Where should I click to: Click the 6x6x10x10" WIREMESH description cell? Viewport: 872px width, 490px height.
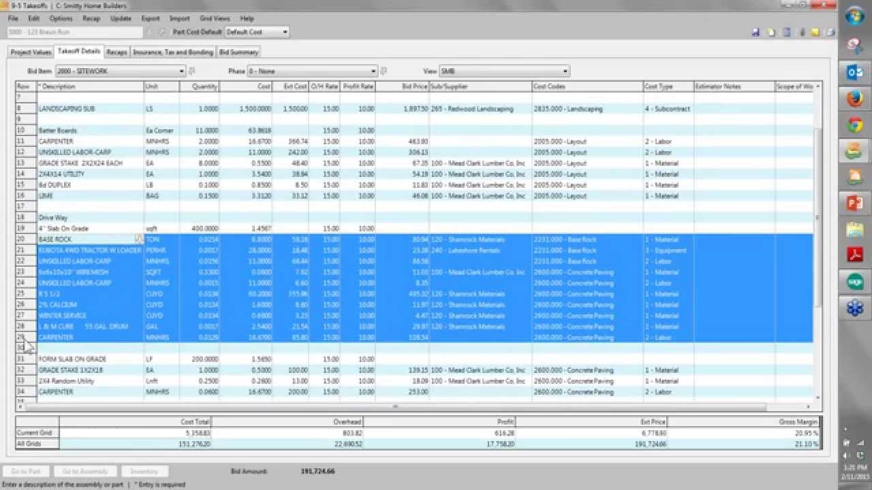point(90,272)
